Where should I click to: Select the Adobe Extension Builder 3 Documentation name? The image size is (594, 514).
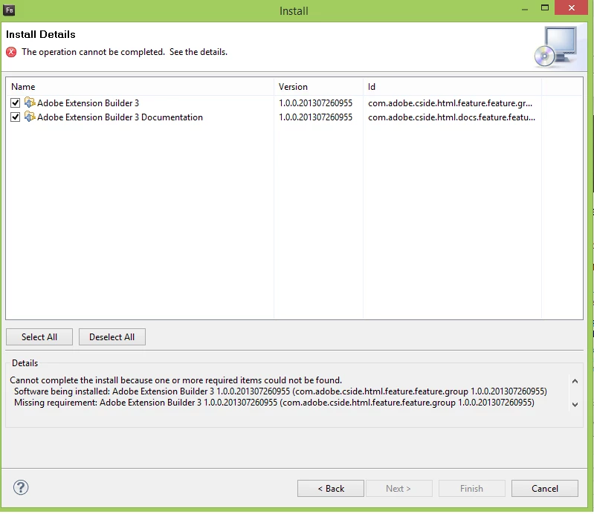click(x=120, y=117)
